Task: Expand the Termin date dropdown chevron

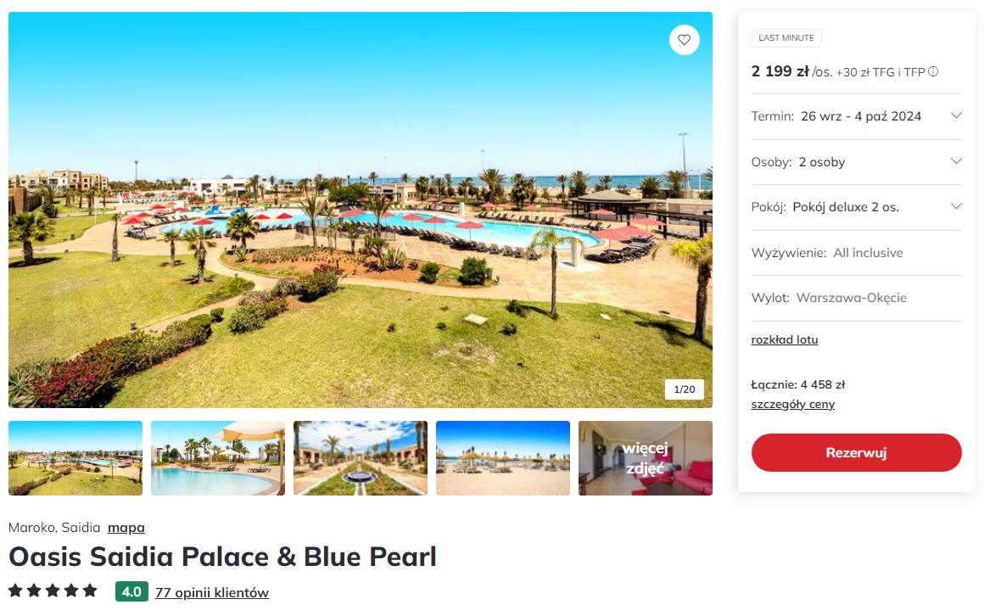Action: (x=956, y=115)
